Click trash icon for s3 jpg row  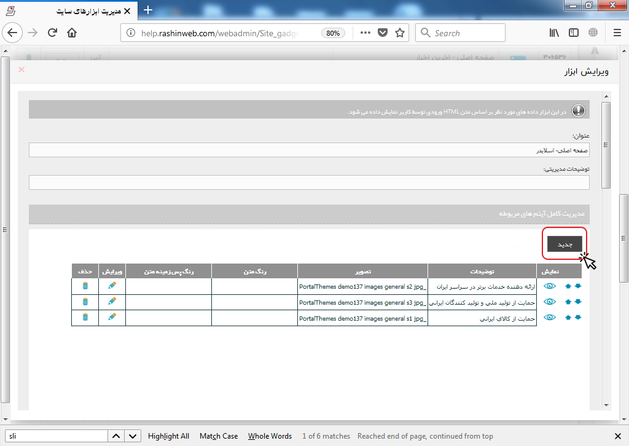click(85, 301)
